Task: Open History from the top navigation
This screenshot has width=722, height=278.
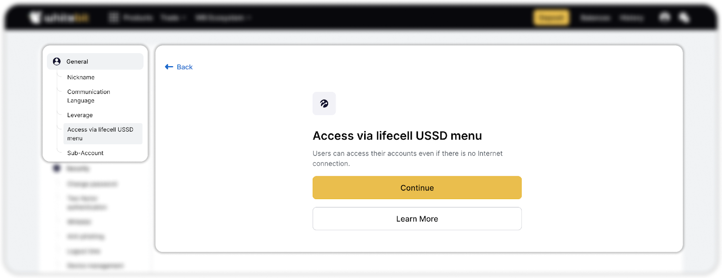Action: [x=631, y=18]
